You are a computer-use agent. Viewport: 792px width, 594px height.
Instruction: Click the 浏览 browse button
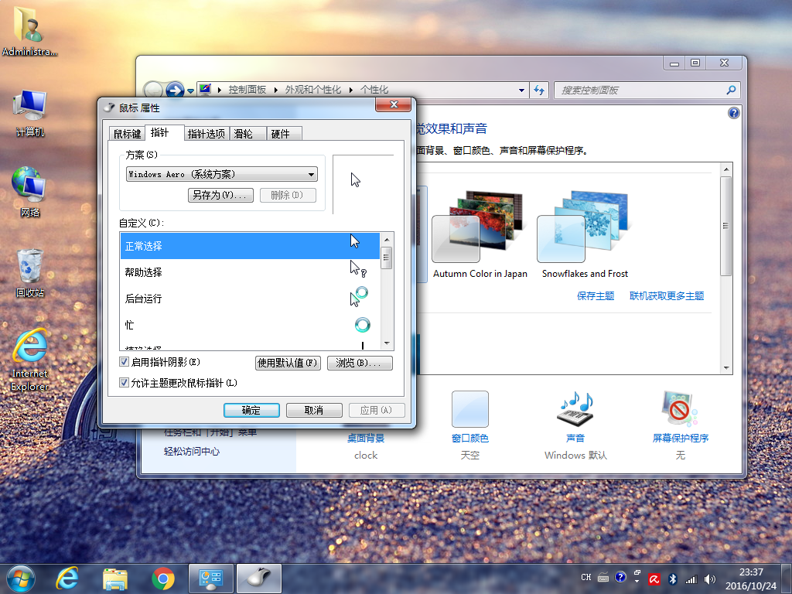(360, 363)
